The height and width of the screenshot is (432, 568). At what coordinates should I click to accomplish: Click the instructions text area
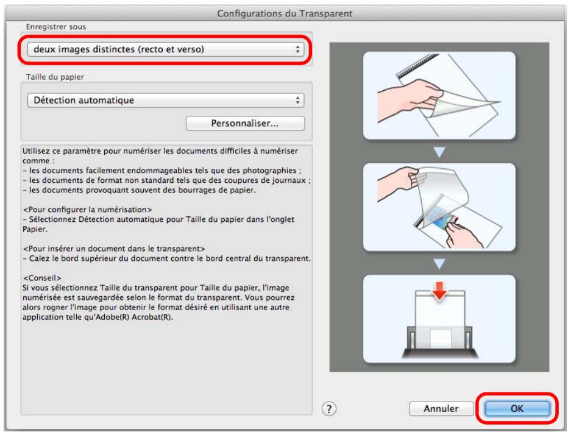click(x=166, y=280)
